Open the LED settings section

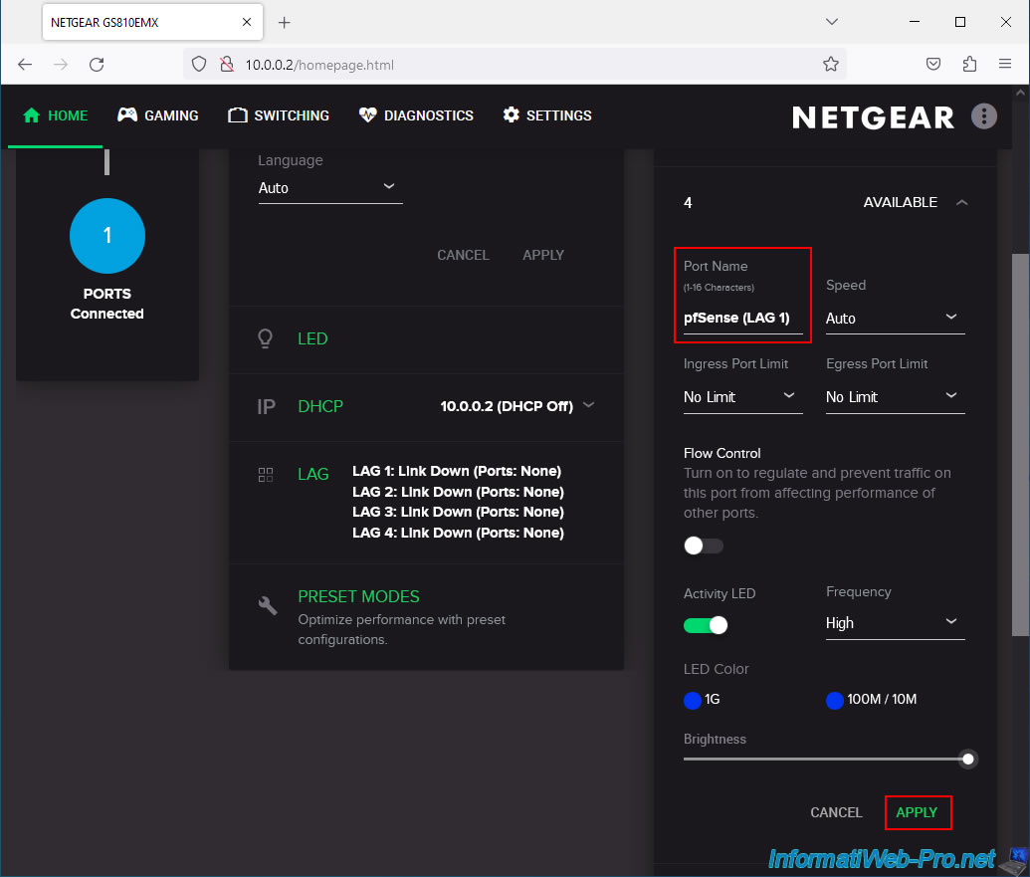(x=312, y=339)
